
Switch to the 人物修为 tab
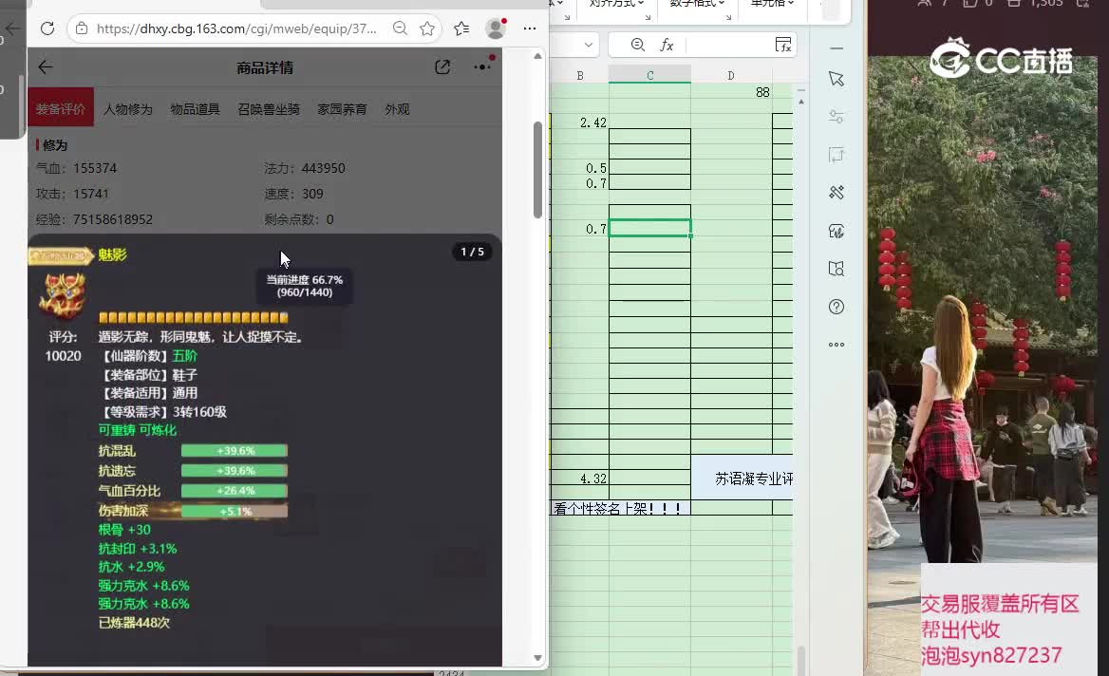point(128,109)
